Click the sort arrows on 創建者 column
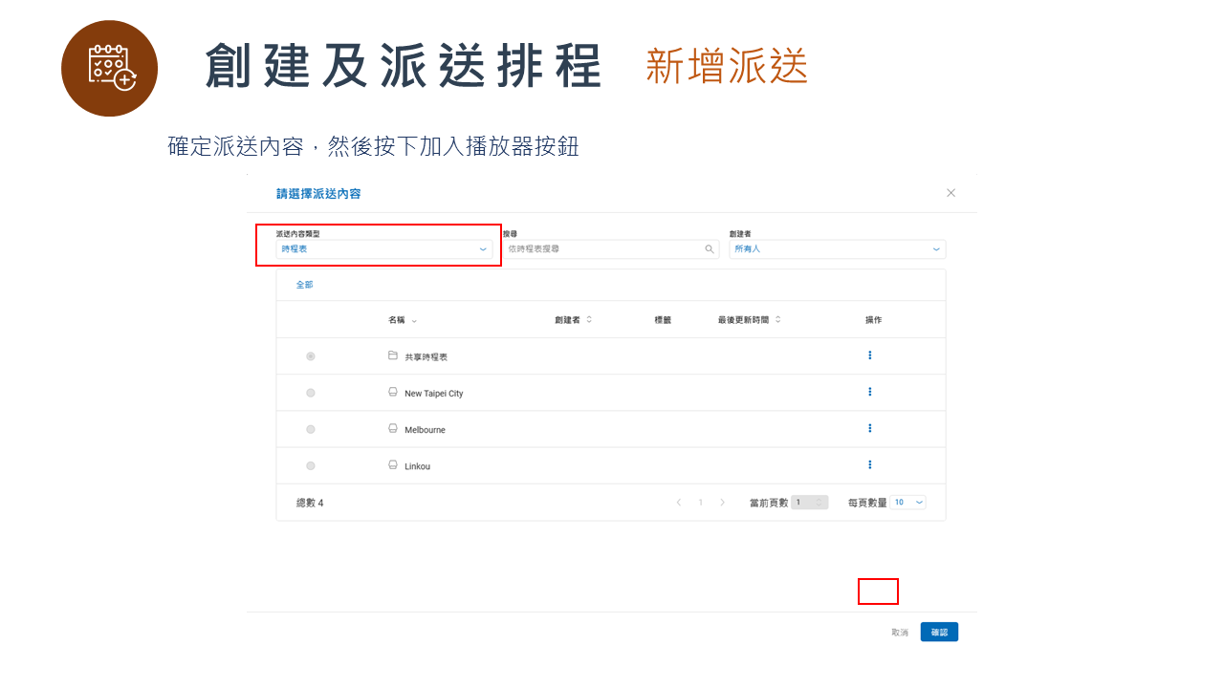Image resolution: width=1224 pixels, height=688 pixels. click(x=590, y=319)
